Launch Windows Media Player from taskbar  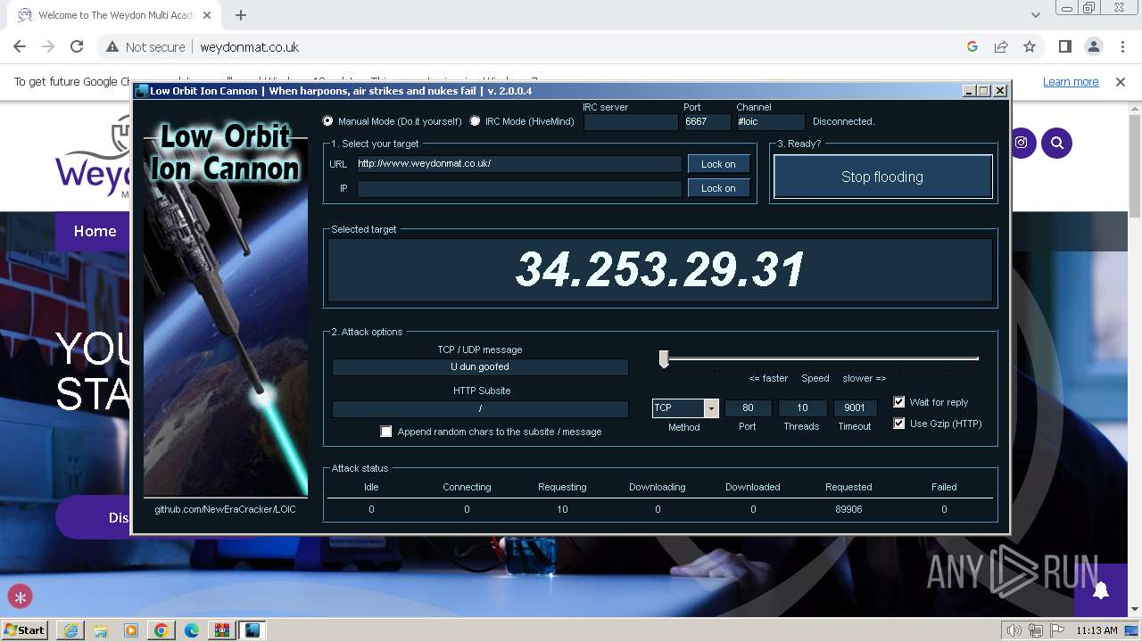131,630
